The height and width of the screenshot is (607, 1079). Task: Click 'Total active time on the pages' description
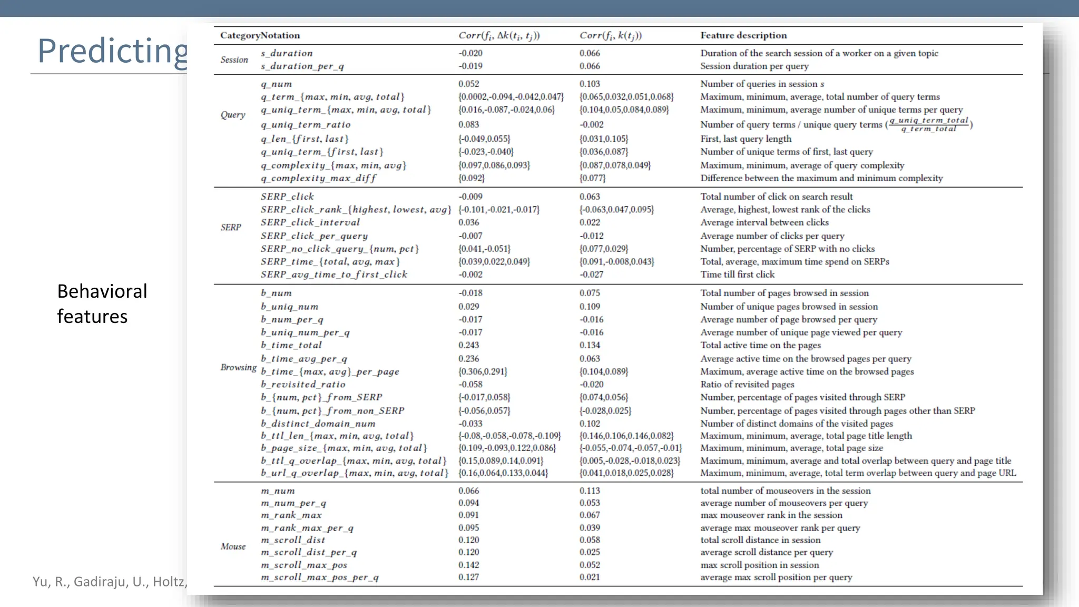[760, 345]
